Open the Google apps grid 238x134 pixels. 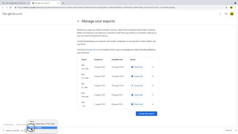[x=226, y=14]
